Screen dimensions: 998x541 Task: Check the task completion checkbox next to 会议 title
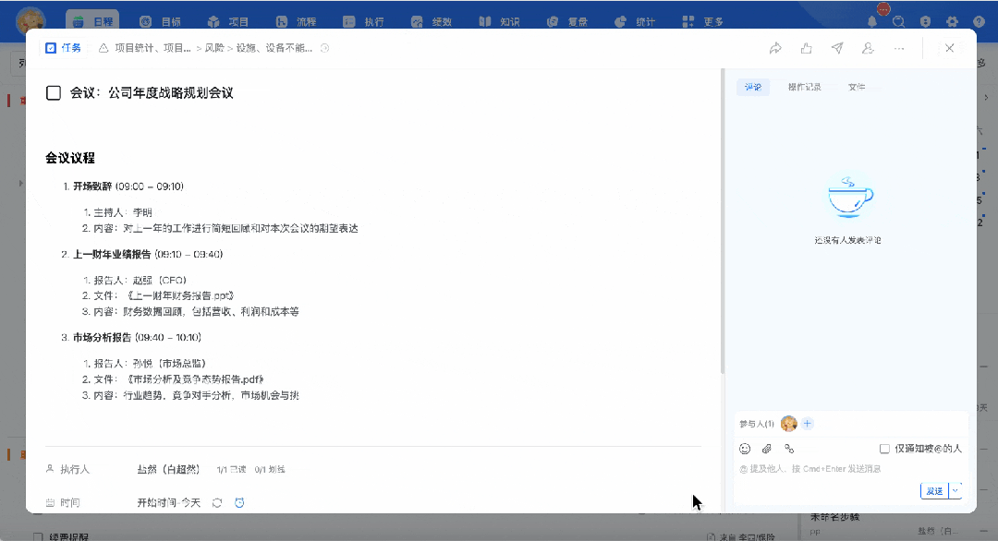(53, 92)
